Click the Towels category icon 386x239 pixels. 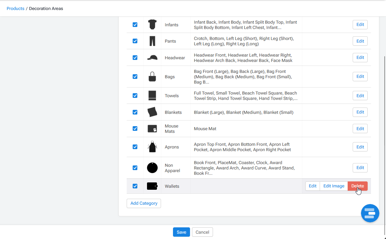(x=152, y=96)
